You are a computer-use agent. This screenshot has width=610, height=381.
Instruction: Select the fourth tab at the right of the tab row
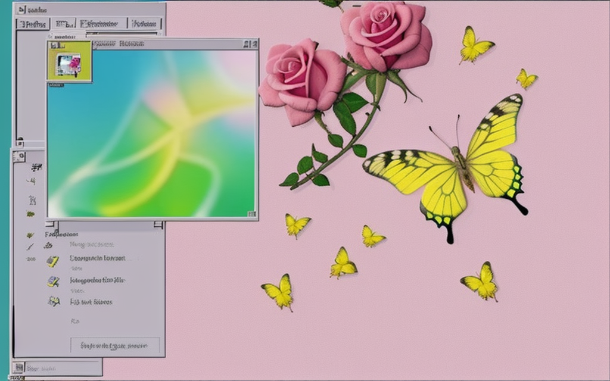click(145, 24)
